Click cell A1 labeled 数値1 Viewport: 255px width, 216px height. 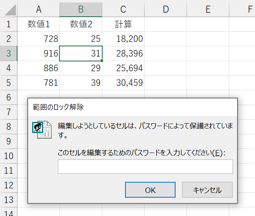coord(38,24)
